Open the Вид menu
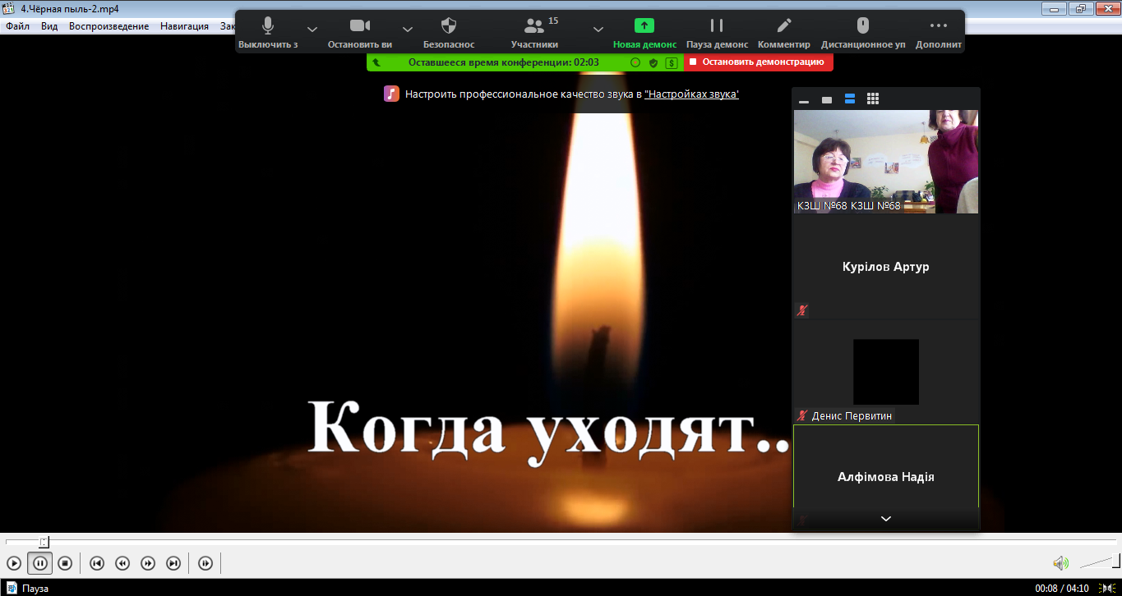Screen dimensions: 1122x596 point(49,26)
